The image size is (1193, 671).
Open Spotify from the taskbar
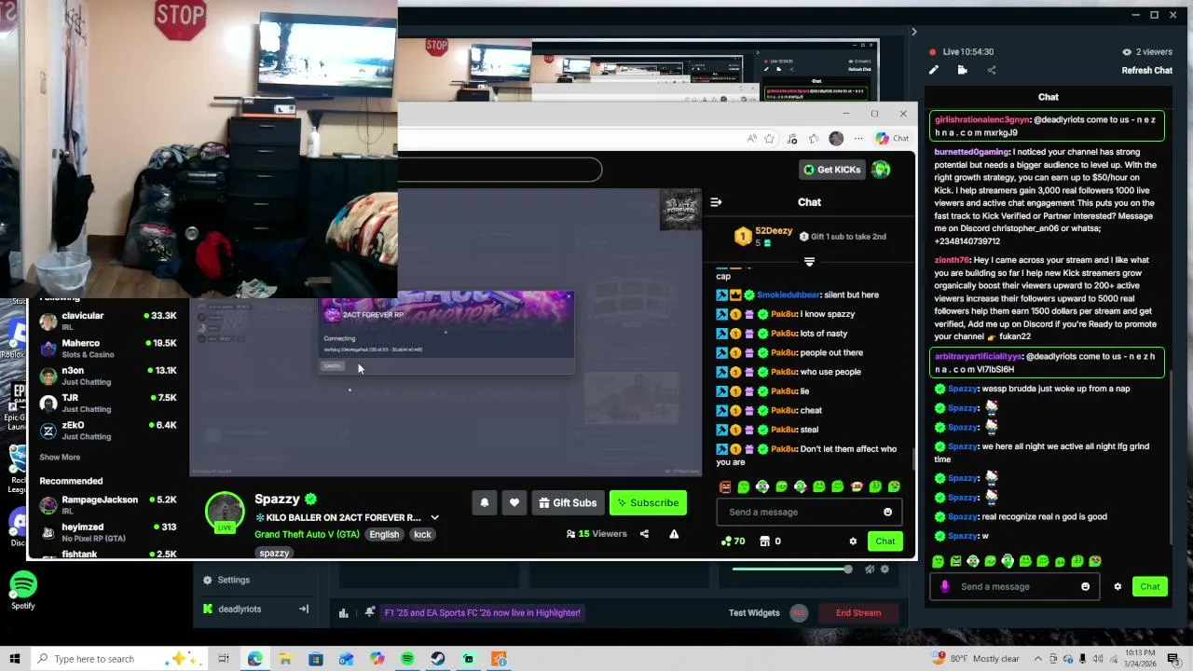(x=407, y=659)
